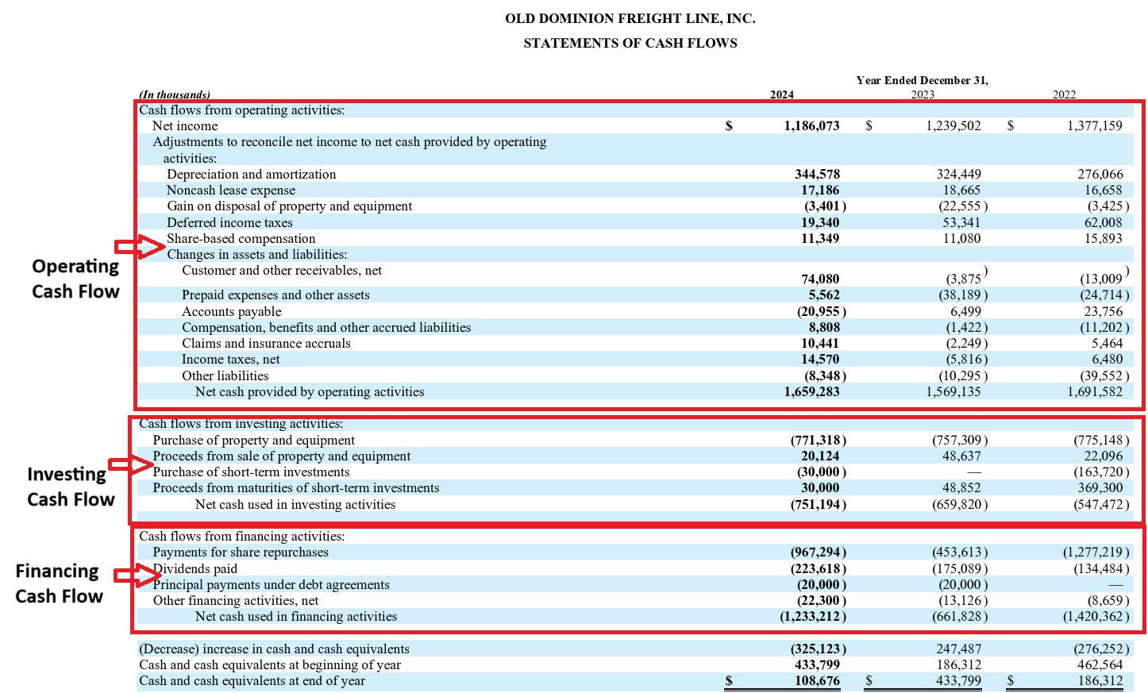1148x693 pixels.
Task: Click the STATEMENTS OF CASH FLOWS heading
Action: (630, 43)
